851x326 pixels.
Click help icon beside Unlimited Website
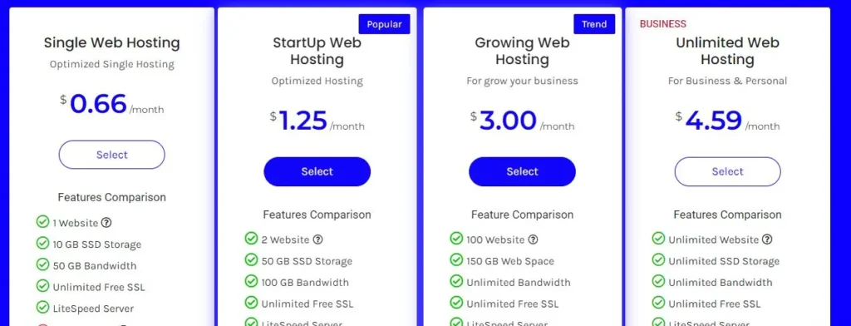tap(767, 239)
